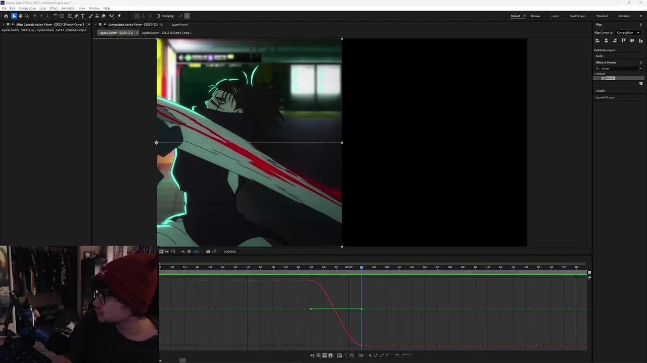Click Align Left icon in Align panel
The height and width of the screenshot is (363, 647).
point(597,40)
